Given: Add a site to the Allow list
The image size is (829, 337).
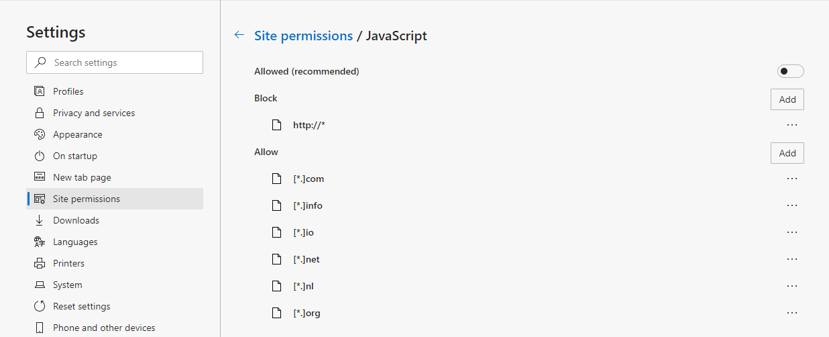Looking at the screenshot, I should (x=787, y=153).
